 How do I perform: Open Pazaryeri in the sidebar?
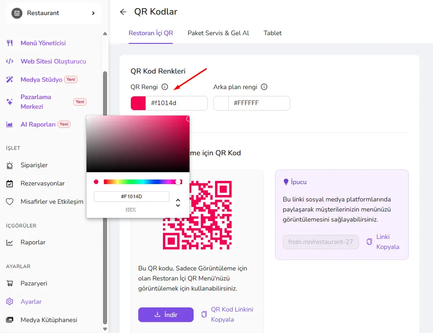34,283
